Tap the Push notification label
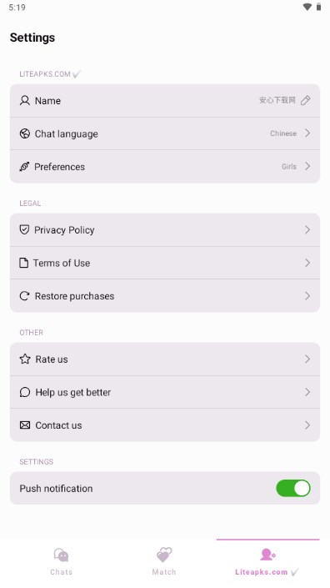Screen dimensions: 330x588 (x=56, y=488)
